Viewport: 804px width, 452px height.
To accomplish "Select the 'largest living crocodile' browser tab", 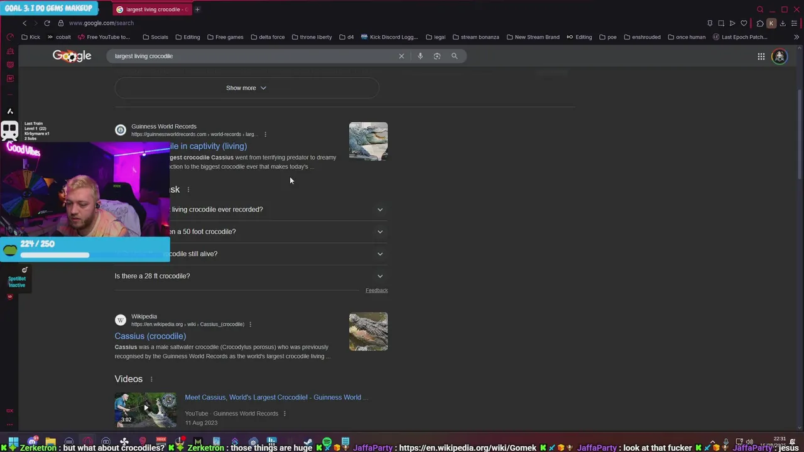I will pos(153,9).
